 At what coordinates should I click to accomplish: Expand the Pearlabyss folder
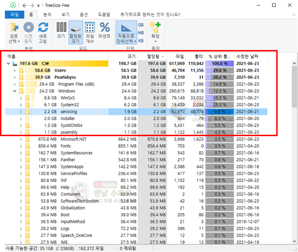[15, 77]
